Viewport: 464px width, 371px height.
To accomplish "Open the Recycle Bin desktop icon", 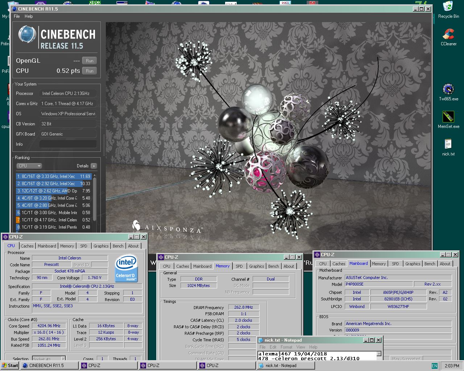I will pos(448,10).
